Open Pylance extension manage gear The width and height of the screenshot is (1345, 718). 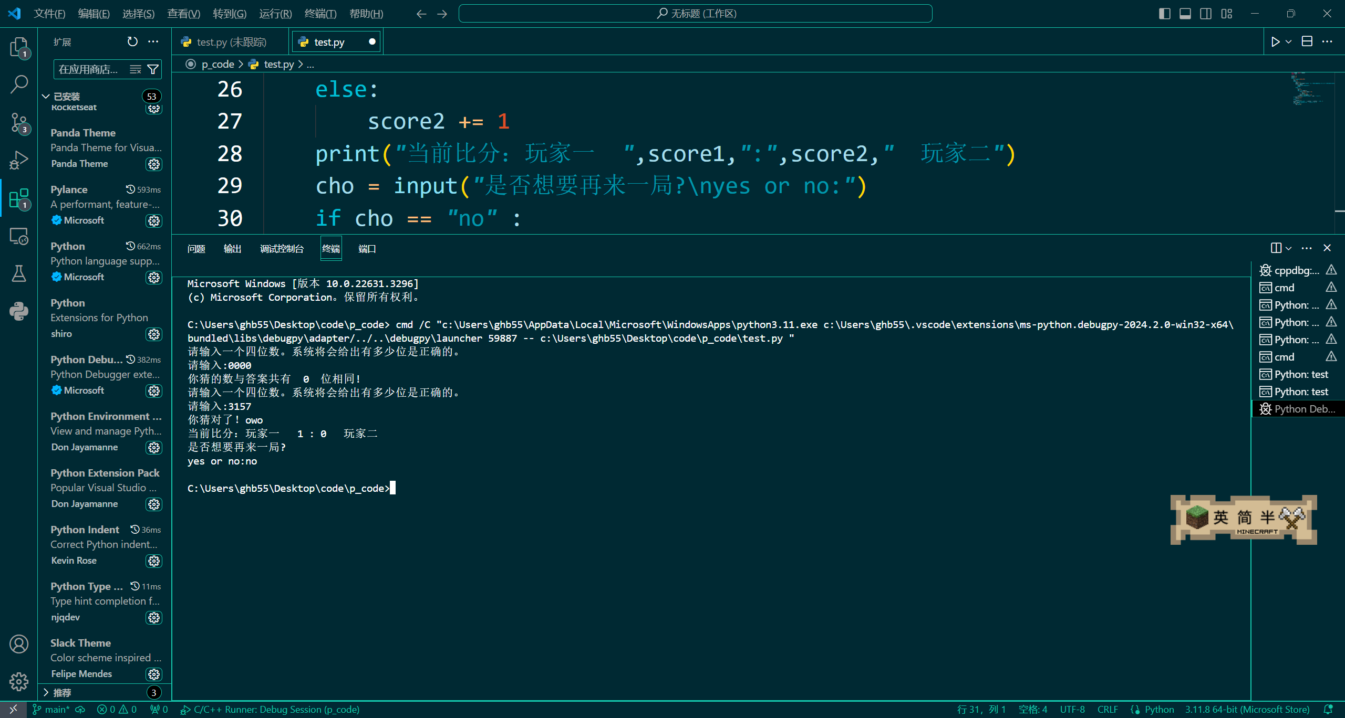[154, 221]
